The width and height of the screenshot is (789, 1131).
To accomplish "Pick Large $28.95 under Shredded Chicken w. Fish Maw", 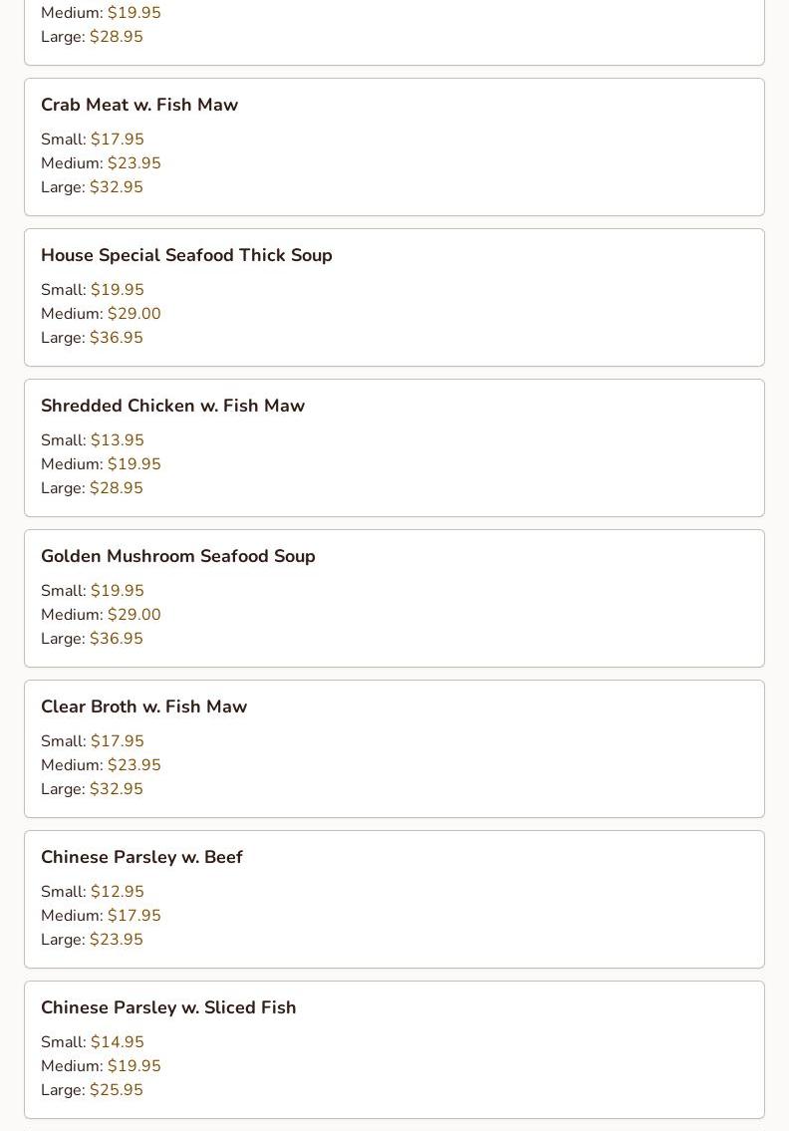I will (x=92, y=488).
